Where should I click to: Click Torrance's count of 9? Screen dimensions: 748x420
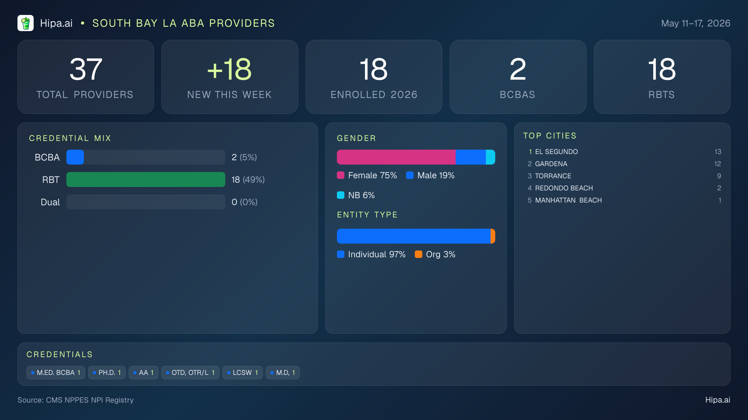coord(719,176)
